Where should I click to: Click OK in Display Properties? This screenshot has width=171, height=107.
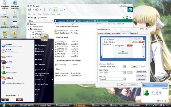[122, 85]
